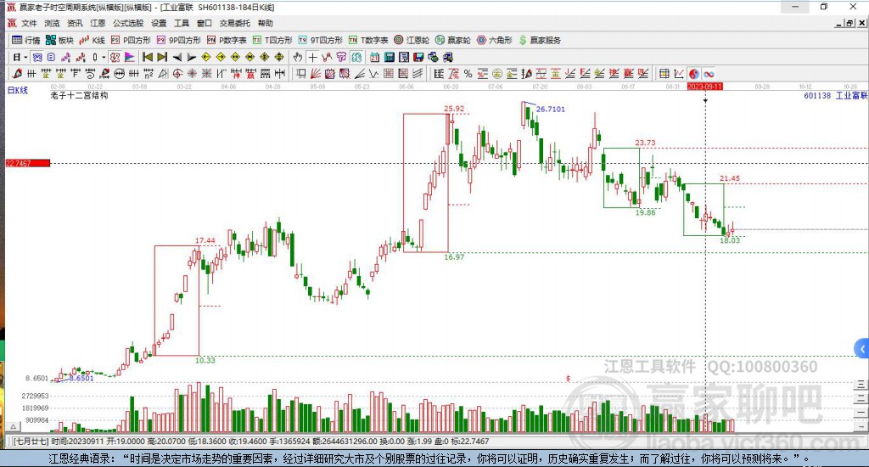Toggle the blue-red infinity symbol button
This screenshot has width=869, height=467.
click(709, 73)
